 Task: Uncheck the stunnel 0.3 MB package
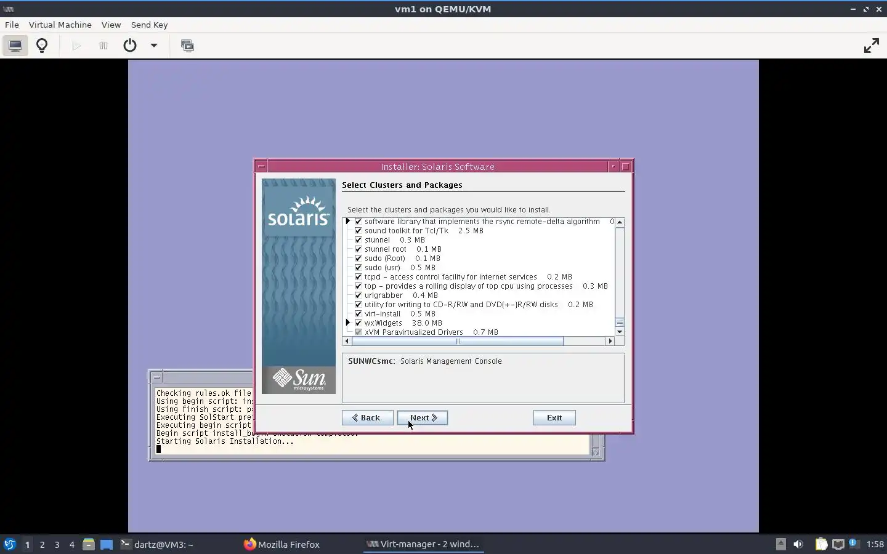tap(358, 240)
